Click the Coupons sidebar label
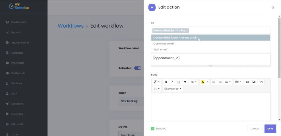 [x=17, y=114]
